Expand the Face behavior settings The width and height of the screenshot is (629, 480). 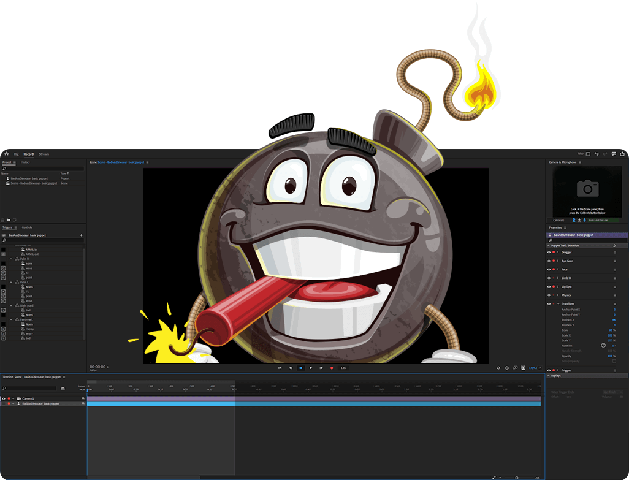tap(558, 269)
